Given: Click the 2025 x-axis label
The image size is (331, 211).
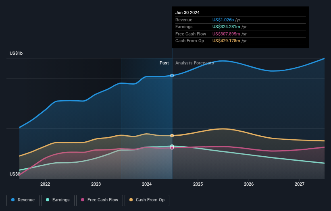Looking at the screenshot, I should pyautogui.click(x=198, y=184).
